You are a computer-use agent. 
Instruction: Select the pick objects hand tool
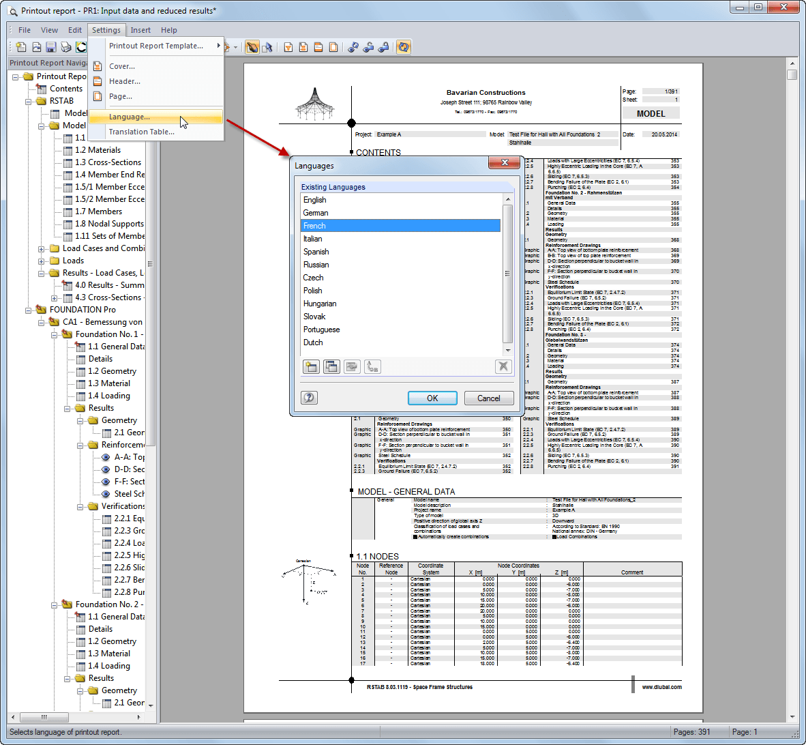point(253,46)
